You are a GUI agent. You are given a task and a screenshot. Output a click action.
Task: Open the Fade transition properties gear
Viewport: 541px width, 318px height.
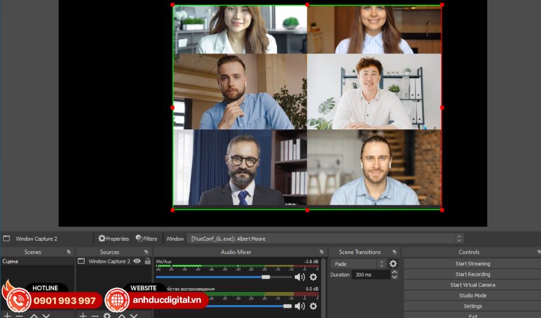[x=393, y=264]
